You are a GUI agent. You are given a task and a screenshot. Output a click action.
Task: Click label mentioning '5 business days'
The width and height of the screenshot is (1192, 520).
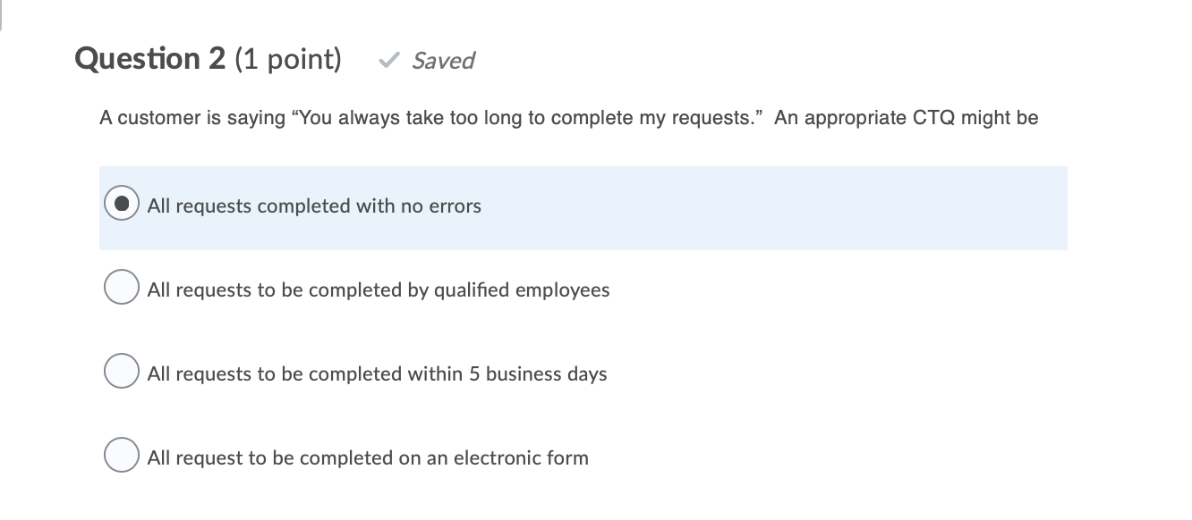tap(375, 373)
